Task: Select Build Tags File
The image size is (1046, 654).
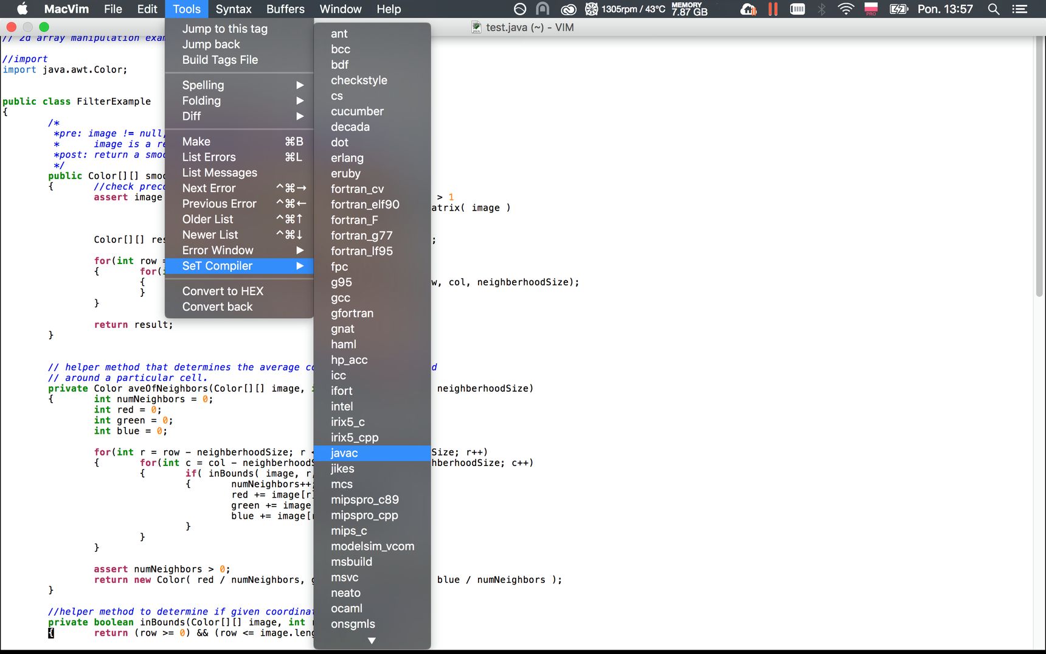Action: (239, 60)
